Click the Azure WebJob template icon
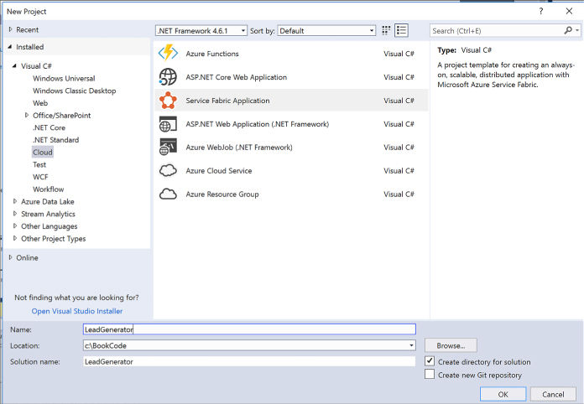This screenshot has height=404, width=584. [168, 148]
